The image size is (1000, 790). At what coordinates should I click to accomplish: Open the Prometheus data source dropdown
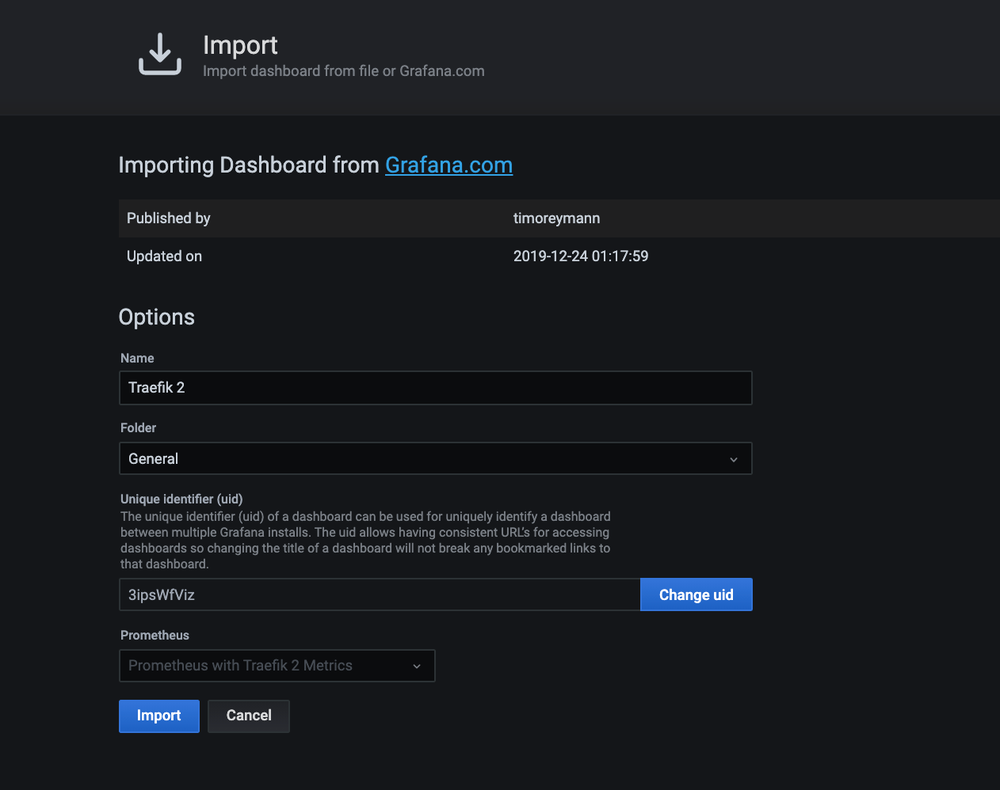pos(277,666)
